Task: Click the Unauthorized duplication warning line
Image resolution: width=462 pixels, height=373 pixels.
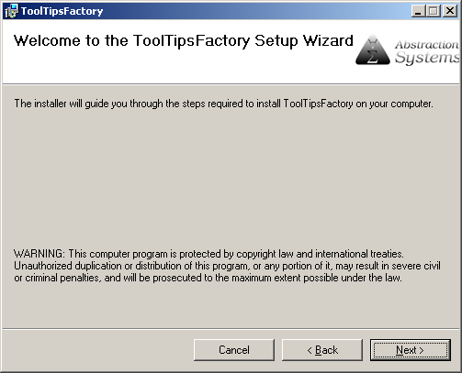Action: [x=227, y=266]
